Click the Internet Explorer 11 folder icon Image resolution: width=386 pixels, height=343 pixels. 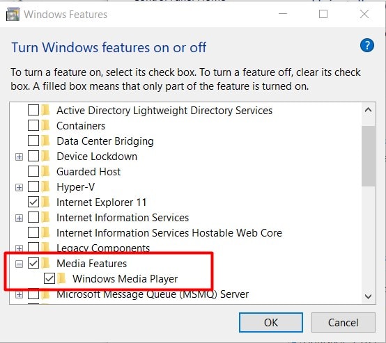45,202
